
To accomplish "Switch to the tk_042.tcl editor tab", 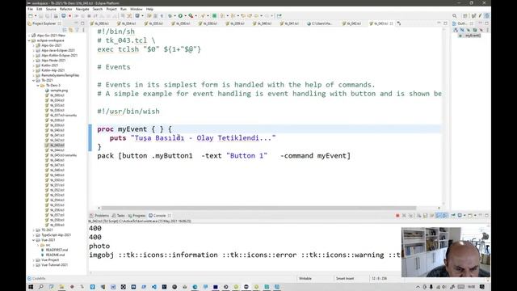I will 353,23.
